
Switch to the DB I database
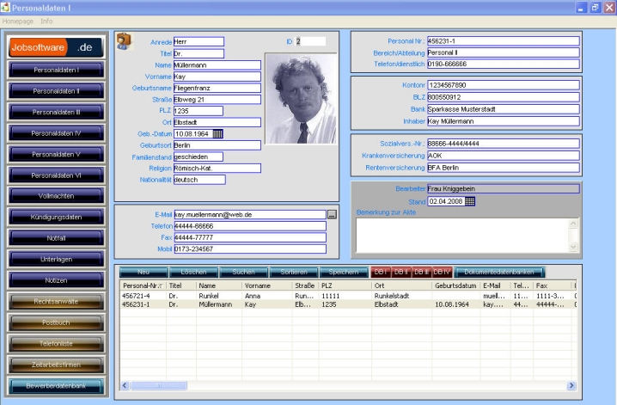pos(380,272)
